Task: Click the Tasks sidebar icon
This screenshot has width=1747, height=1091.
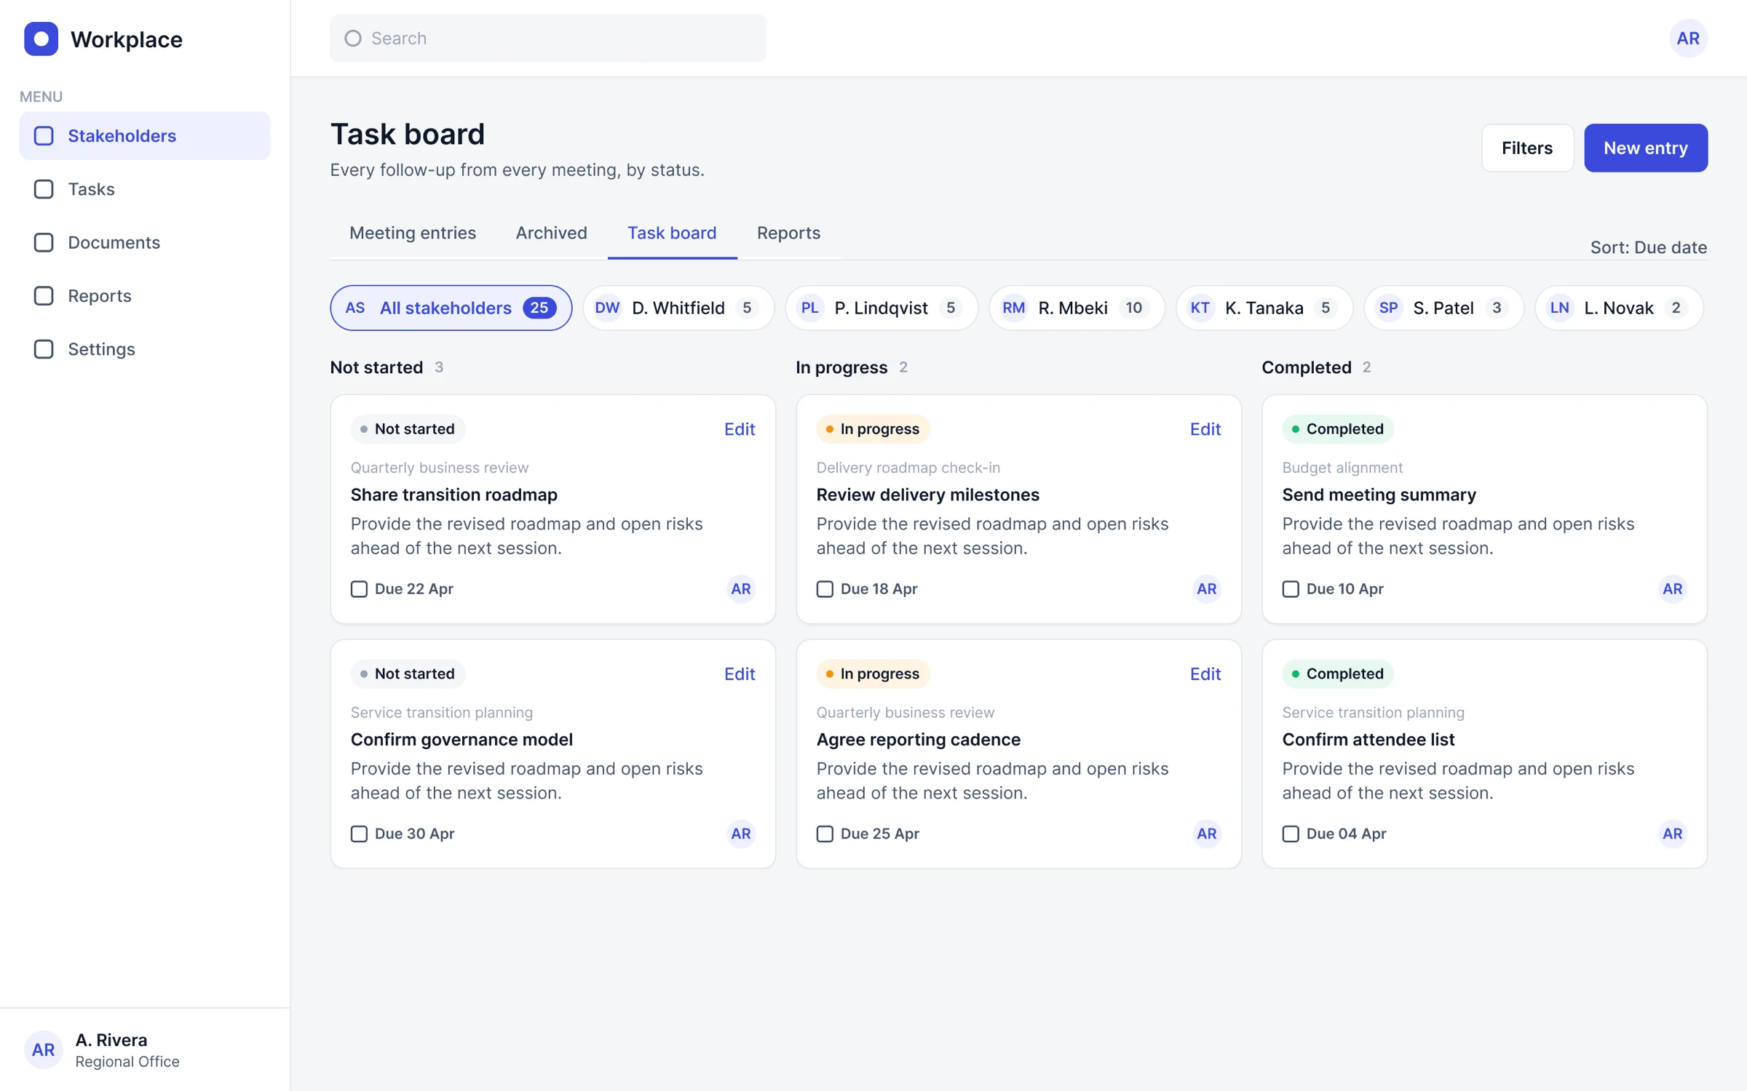Action: 44,189
